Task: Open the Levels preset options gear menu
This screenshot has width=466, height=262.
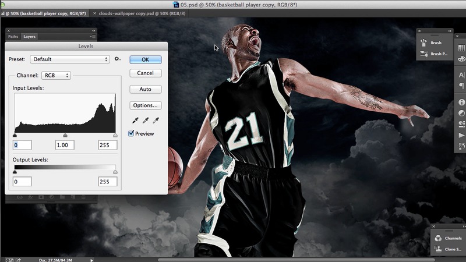Action: pos(117,59)
